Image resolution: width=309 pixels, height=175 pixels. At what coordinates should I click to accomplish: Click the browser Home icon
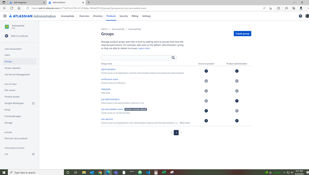tap(19, 8)
